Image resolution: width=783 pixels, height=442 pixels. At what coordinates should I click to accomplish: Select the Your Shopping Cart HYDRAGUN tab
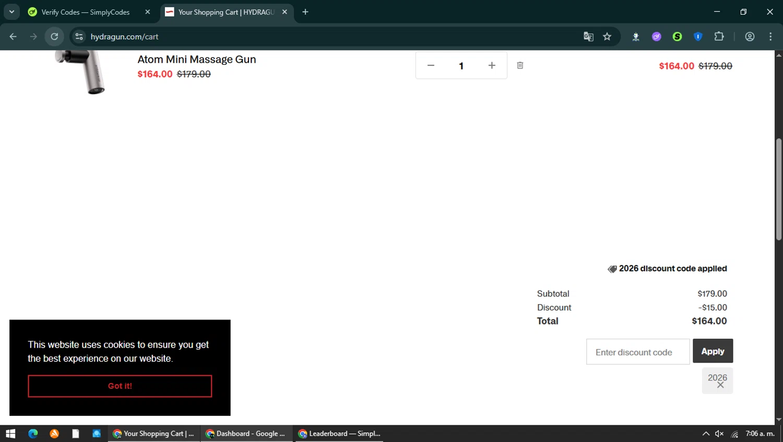(x=226, y=12)
